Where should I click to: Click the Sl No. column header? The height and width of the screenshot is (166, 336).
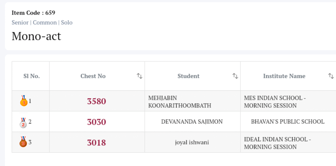pos(31,76)
